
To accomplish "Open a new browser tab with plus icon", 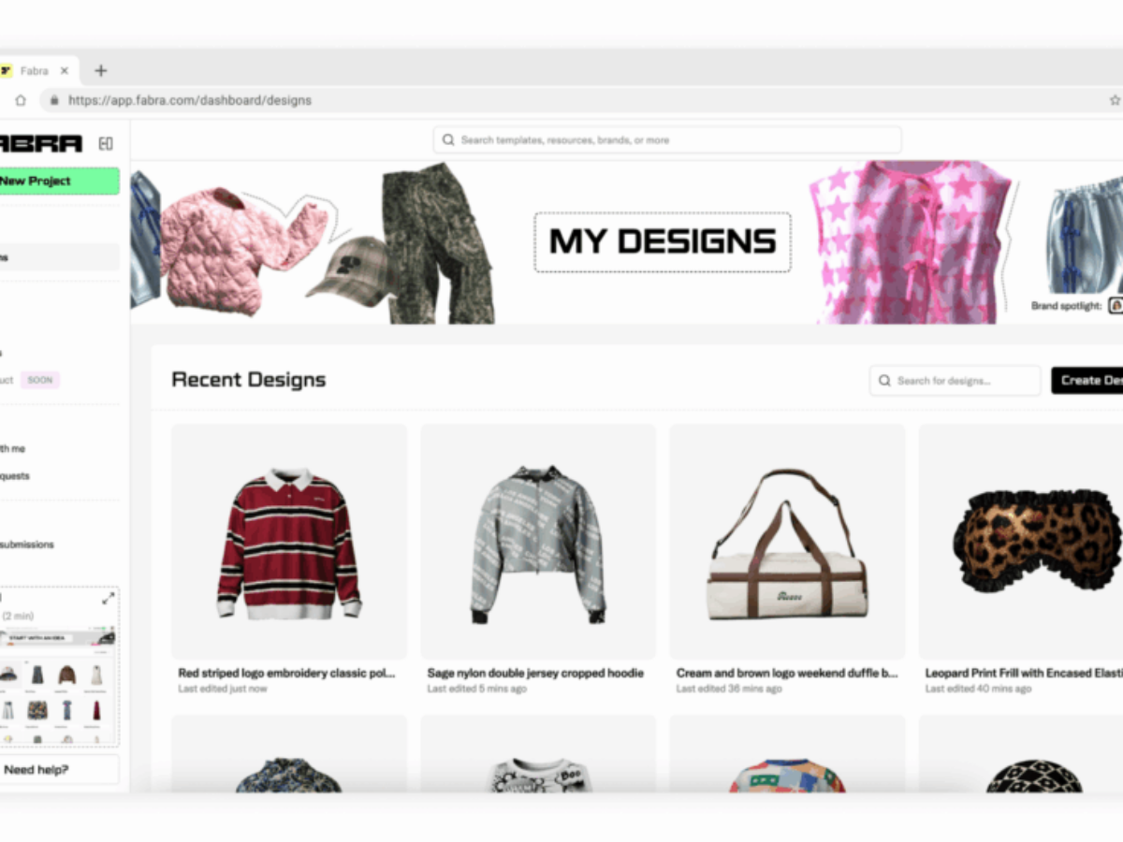I will [101, 71].
